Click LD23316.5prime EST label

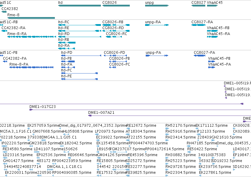(x=18, y=155)
